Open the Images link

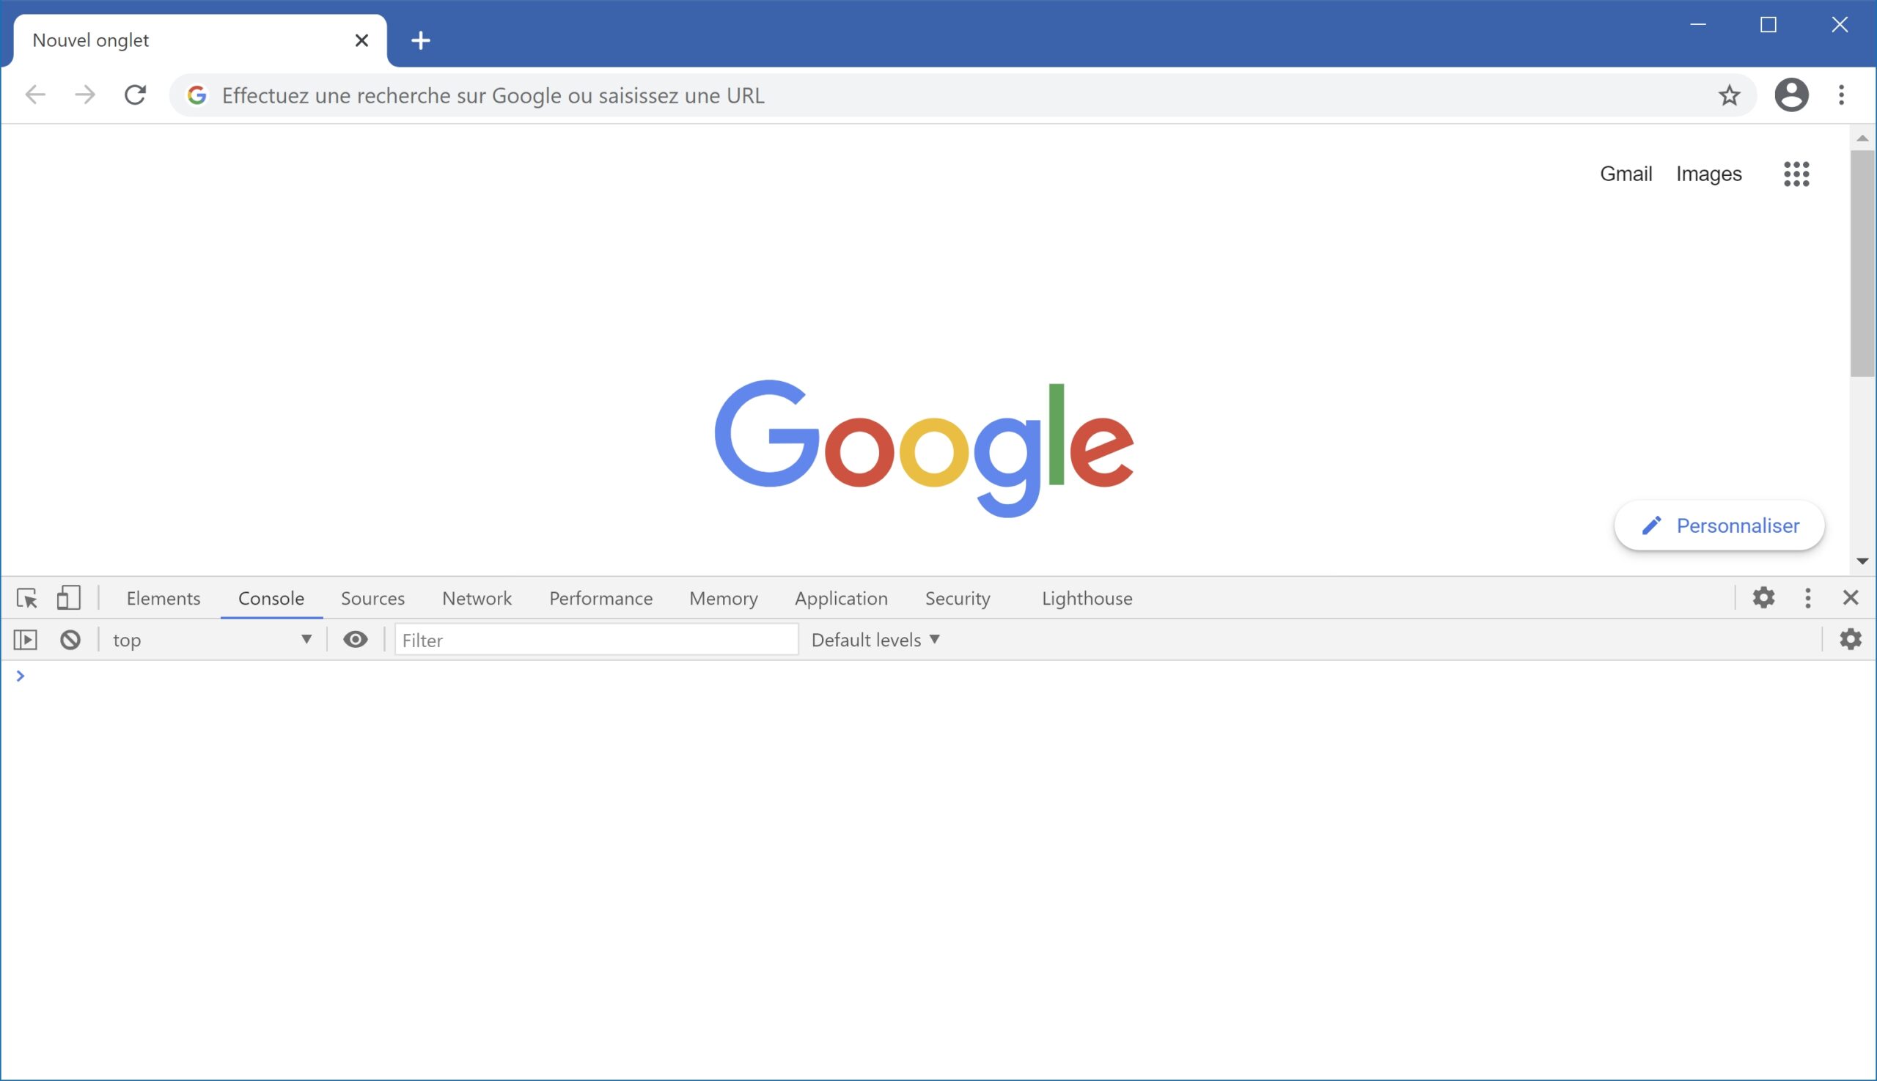pyautogui.click(x=1708, y=174)
